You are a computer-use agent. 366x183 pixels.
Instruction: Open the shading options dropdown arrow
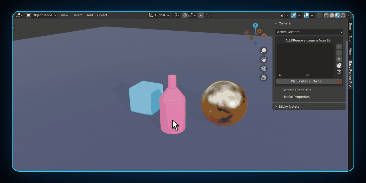click(x=349, y=15)
